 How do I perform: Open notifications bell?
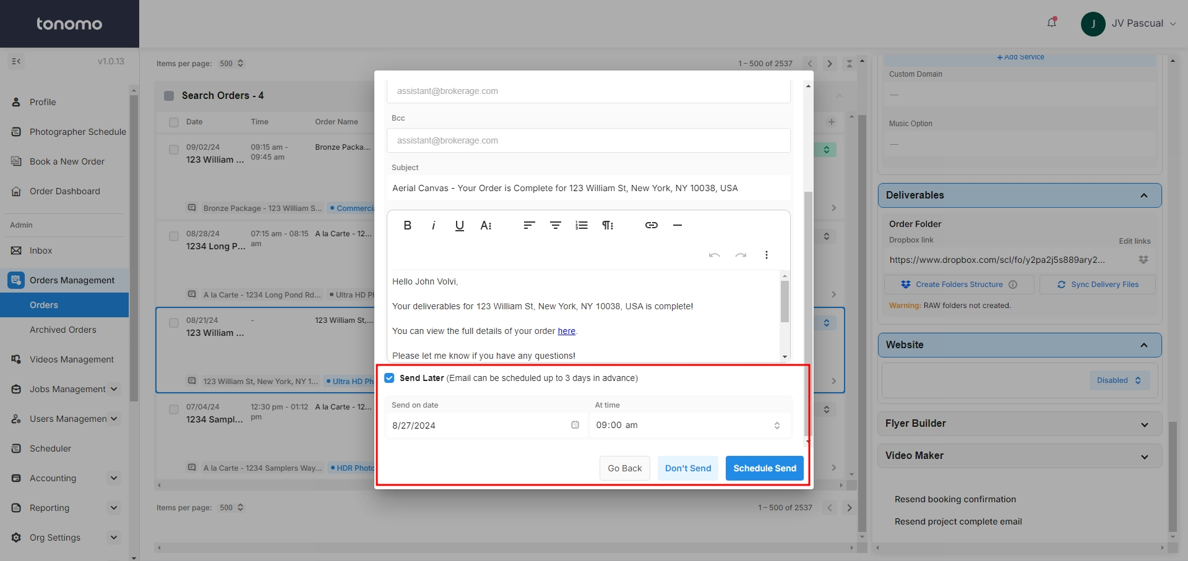pyautogui.click(x=1052, y=23)
